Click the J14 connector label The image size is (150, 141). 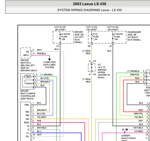[x=94, y=61]
